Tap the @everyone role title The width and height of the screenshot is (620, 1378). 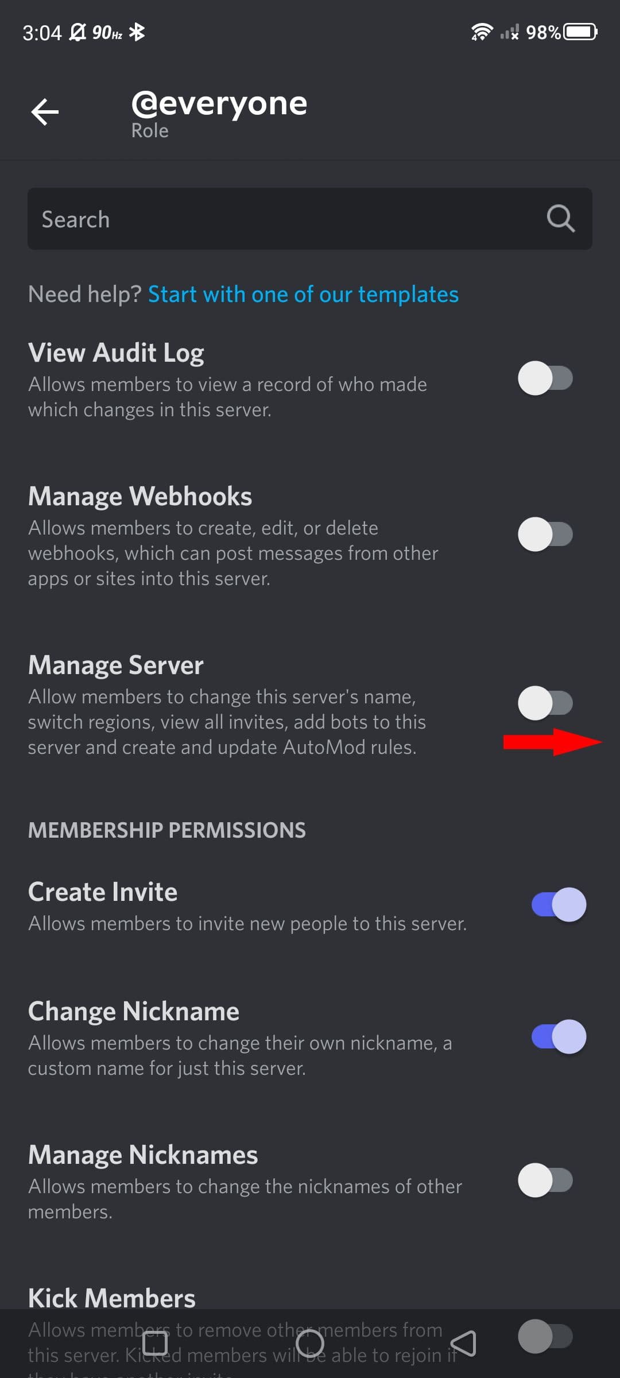[219, 104]
